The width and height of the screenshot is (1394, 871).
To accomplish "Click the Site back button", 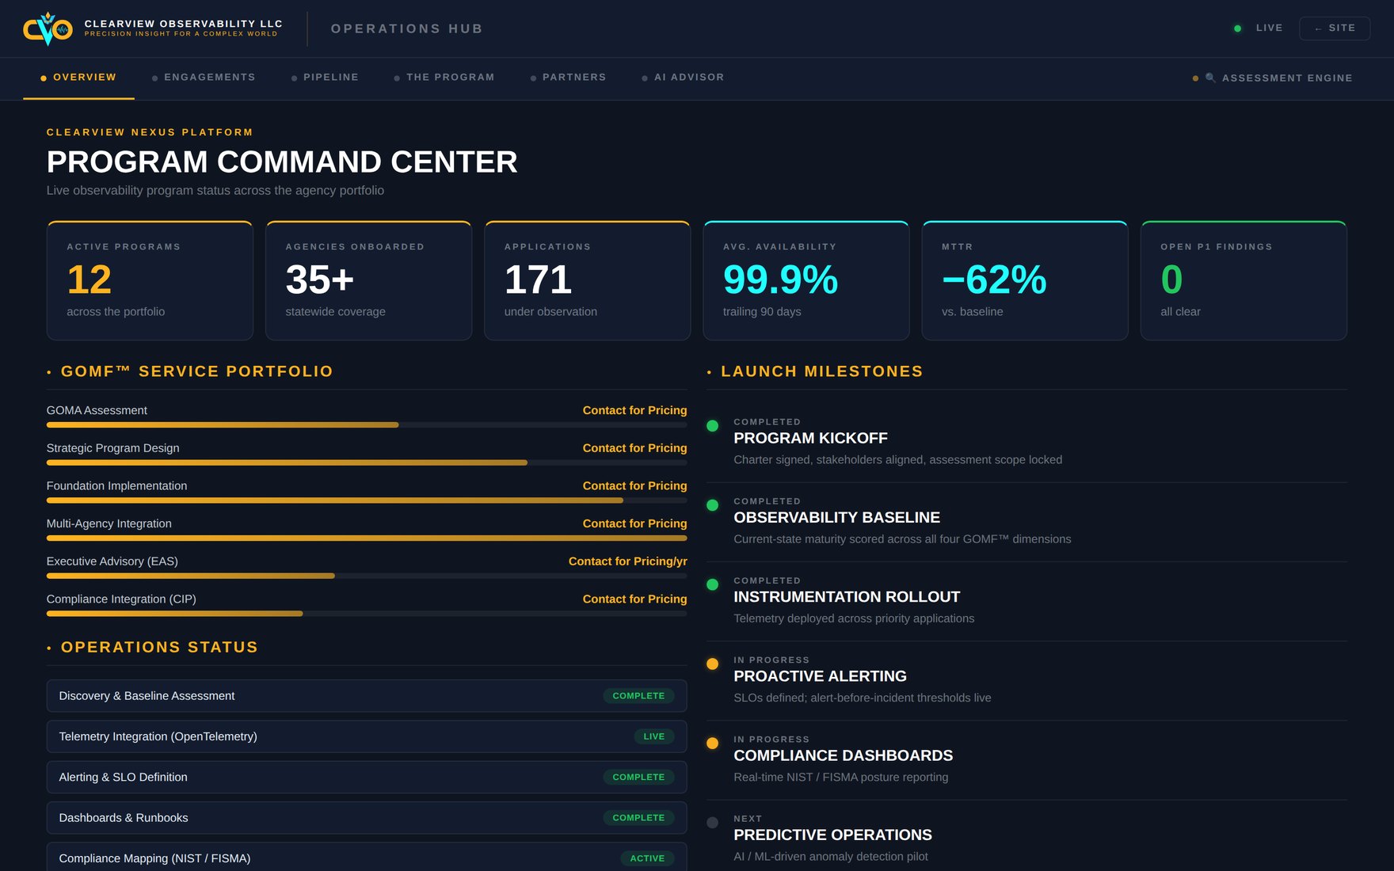I will 1335,29.
